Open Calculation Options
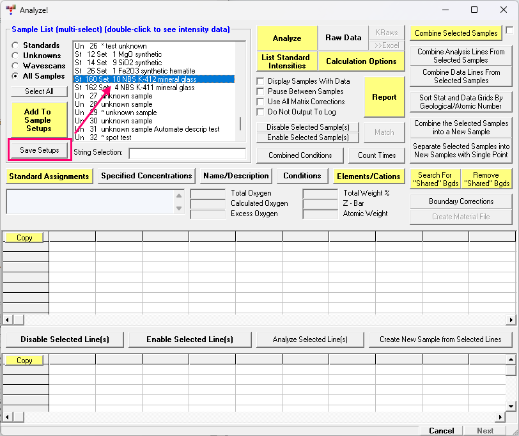 click(x=361, y=61)
